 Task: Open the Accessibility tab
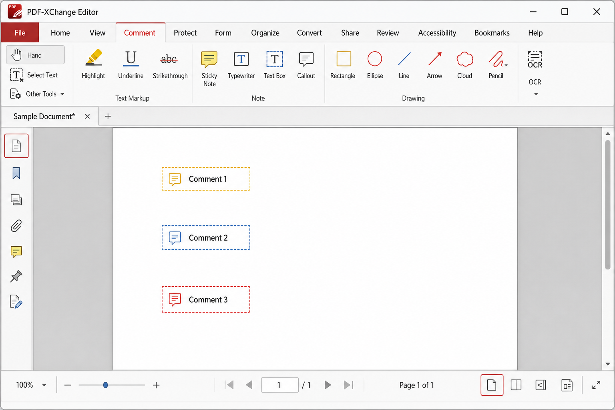437,33
